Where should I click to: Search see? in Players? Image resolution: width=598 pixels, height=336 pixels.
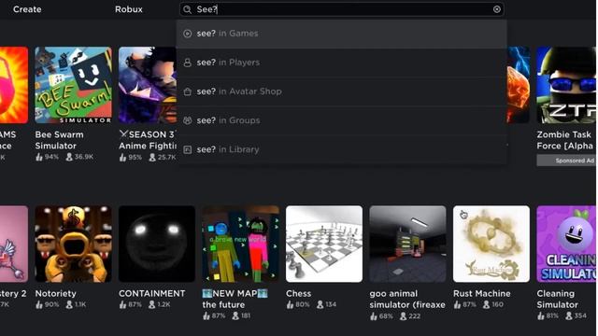pos(342,63)
